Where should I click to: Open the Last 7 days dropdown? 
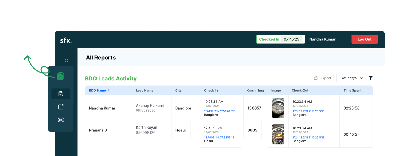(351, 78)
